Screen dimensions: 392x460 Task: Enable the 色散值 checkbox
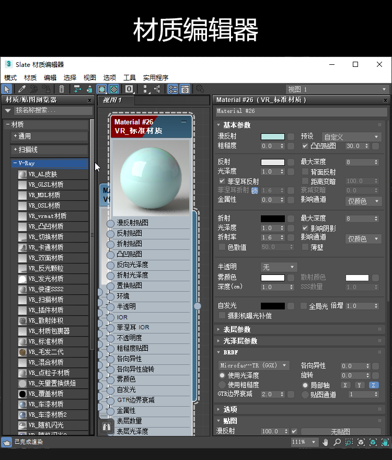[222, 247]
